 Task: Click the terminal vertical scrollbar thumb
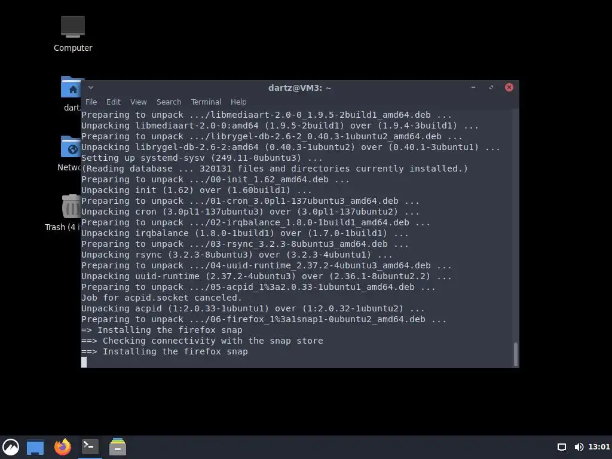(x=516, y=354)
